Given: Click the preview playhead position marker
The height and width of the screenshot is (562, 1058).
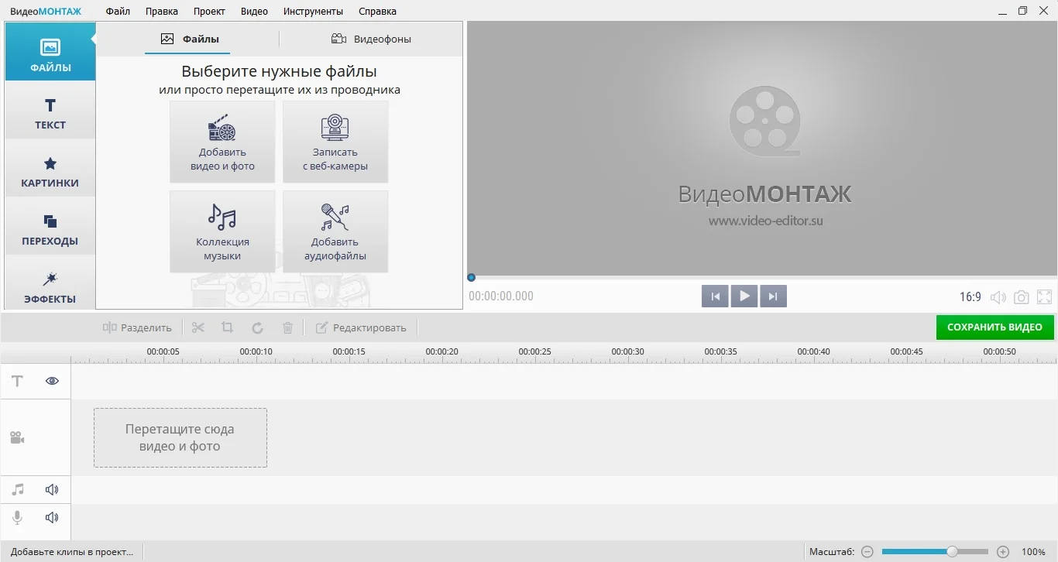Looking at the screenshot, I should (471, 277).
